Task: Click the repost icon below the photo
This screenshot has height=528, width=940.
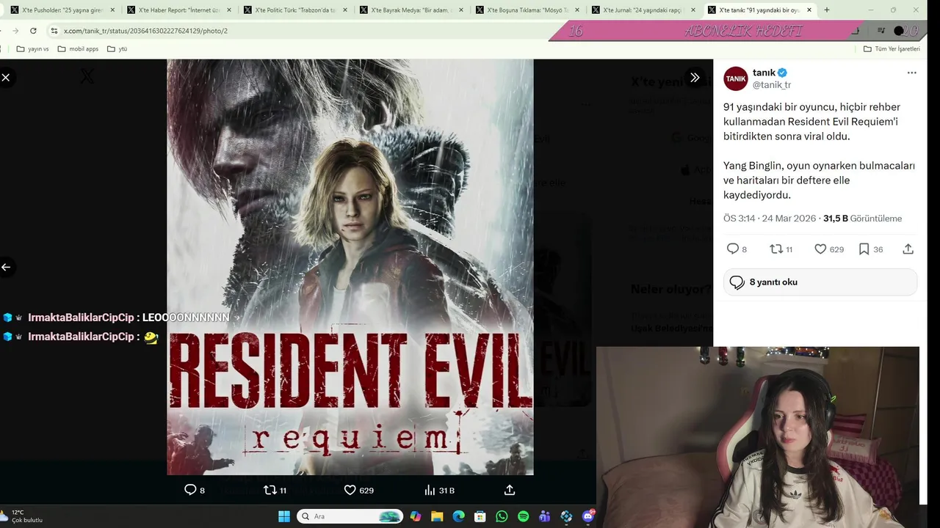Action: pyautogui.click(x=270, y=490)
